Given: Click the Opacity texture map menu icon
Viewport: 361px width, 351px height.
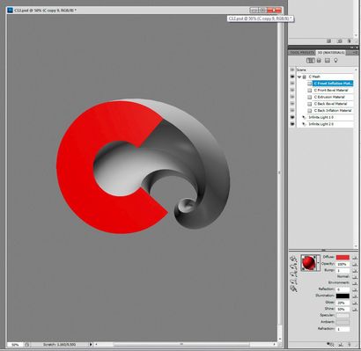Looking at the screenshot, I should [x=355, y=264].
